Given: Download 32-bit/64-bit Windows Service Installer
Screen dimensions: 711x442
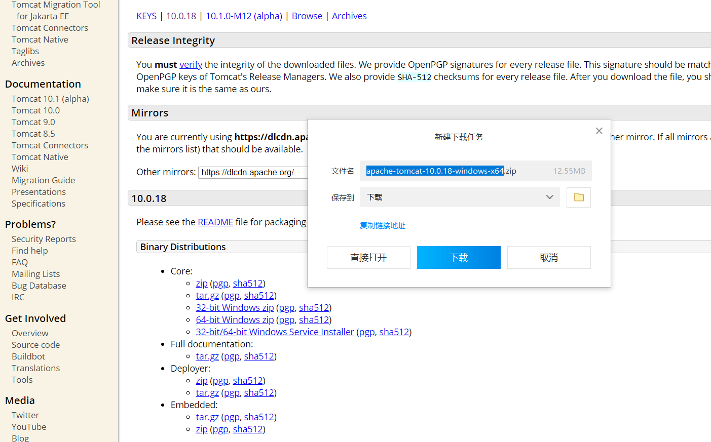Looking at the screenshot, I should tap(275, 332).
